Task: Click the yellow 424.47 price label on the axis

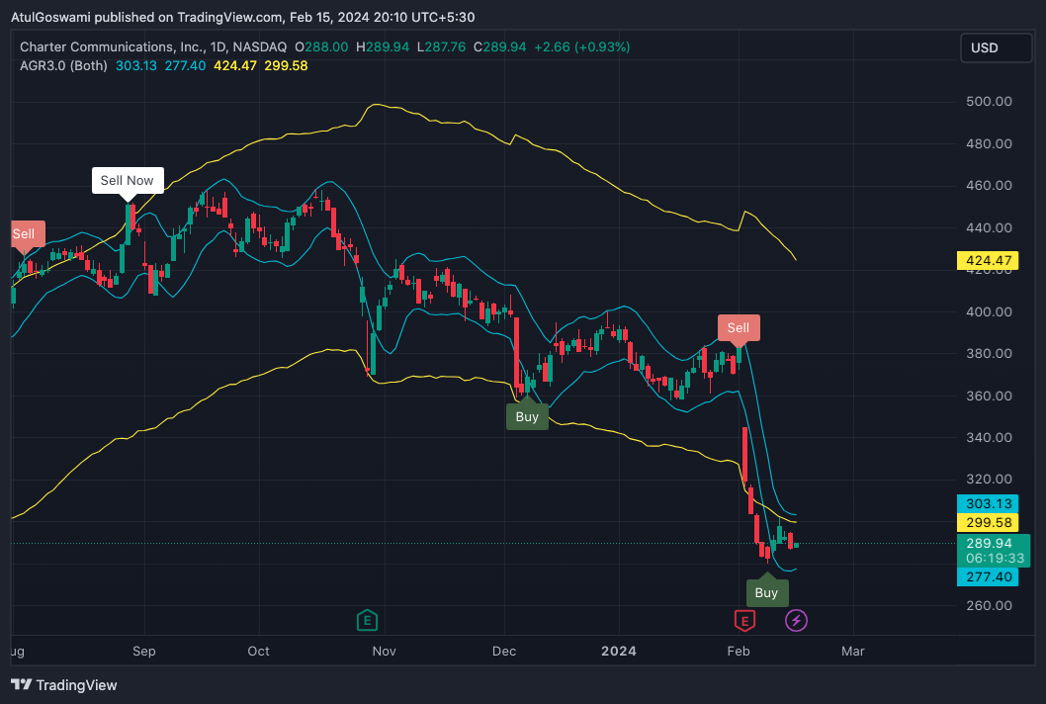Action: coord(988,260)
